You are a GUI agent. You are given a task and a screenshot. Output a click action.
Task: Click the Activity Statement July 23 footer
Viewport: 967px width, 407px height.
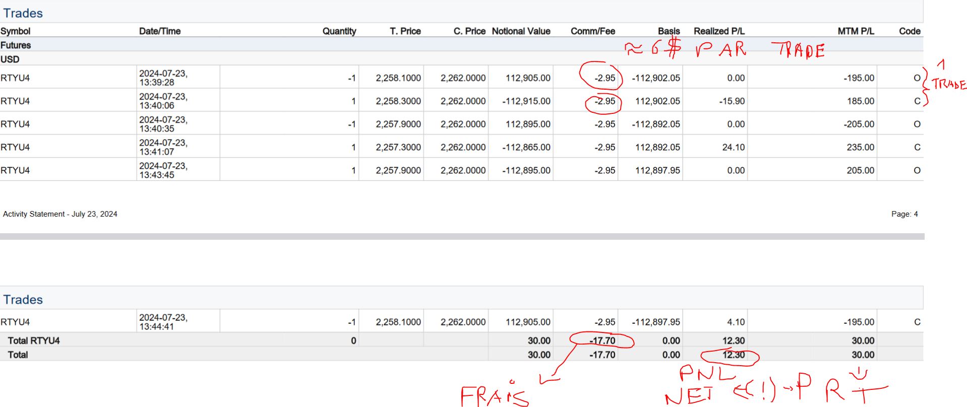coord(60,214)
